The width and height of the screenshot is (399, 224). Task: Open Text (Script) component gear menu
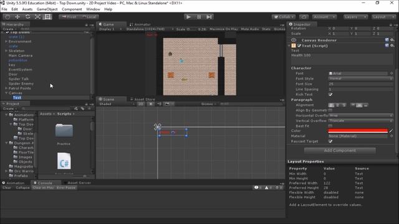pyautogui.click(x=392, y=45)
